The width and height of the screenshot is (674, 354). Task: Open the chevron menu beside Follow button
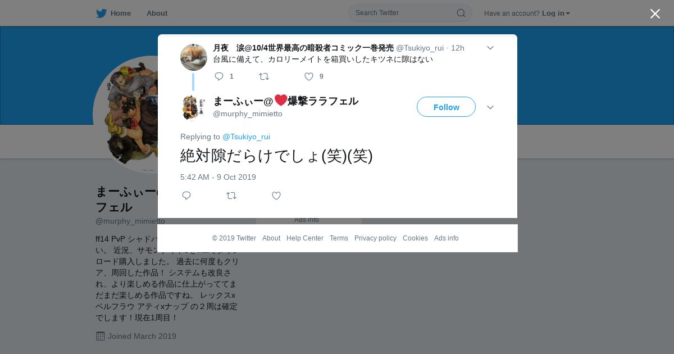point(490,107)
